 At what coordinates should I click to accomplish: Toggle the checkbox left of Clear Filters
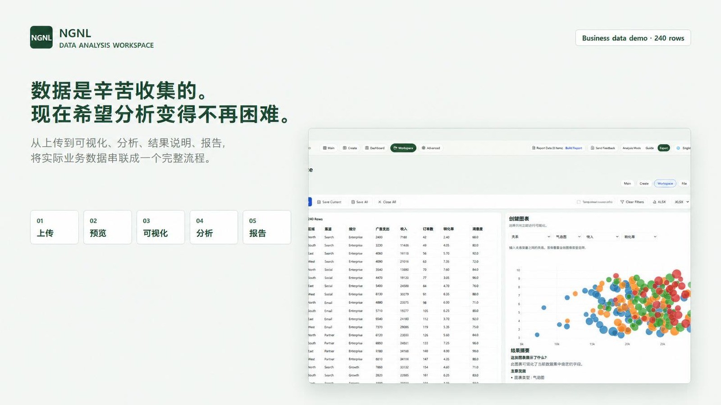point(579,202)
